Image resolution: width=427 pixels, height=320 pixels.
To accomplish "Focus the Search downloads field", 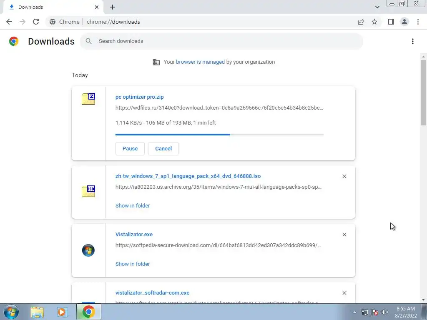I will point(221,41).
